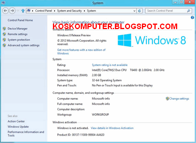Click shield icon beside System protection
The width and height of the screenshot is (196, 143).
[4, 40]
